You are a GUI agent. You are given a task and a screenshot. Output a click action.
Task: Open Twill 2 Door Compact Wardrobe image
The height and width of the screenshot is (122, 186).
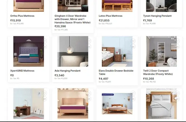[161, 51]
